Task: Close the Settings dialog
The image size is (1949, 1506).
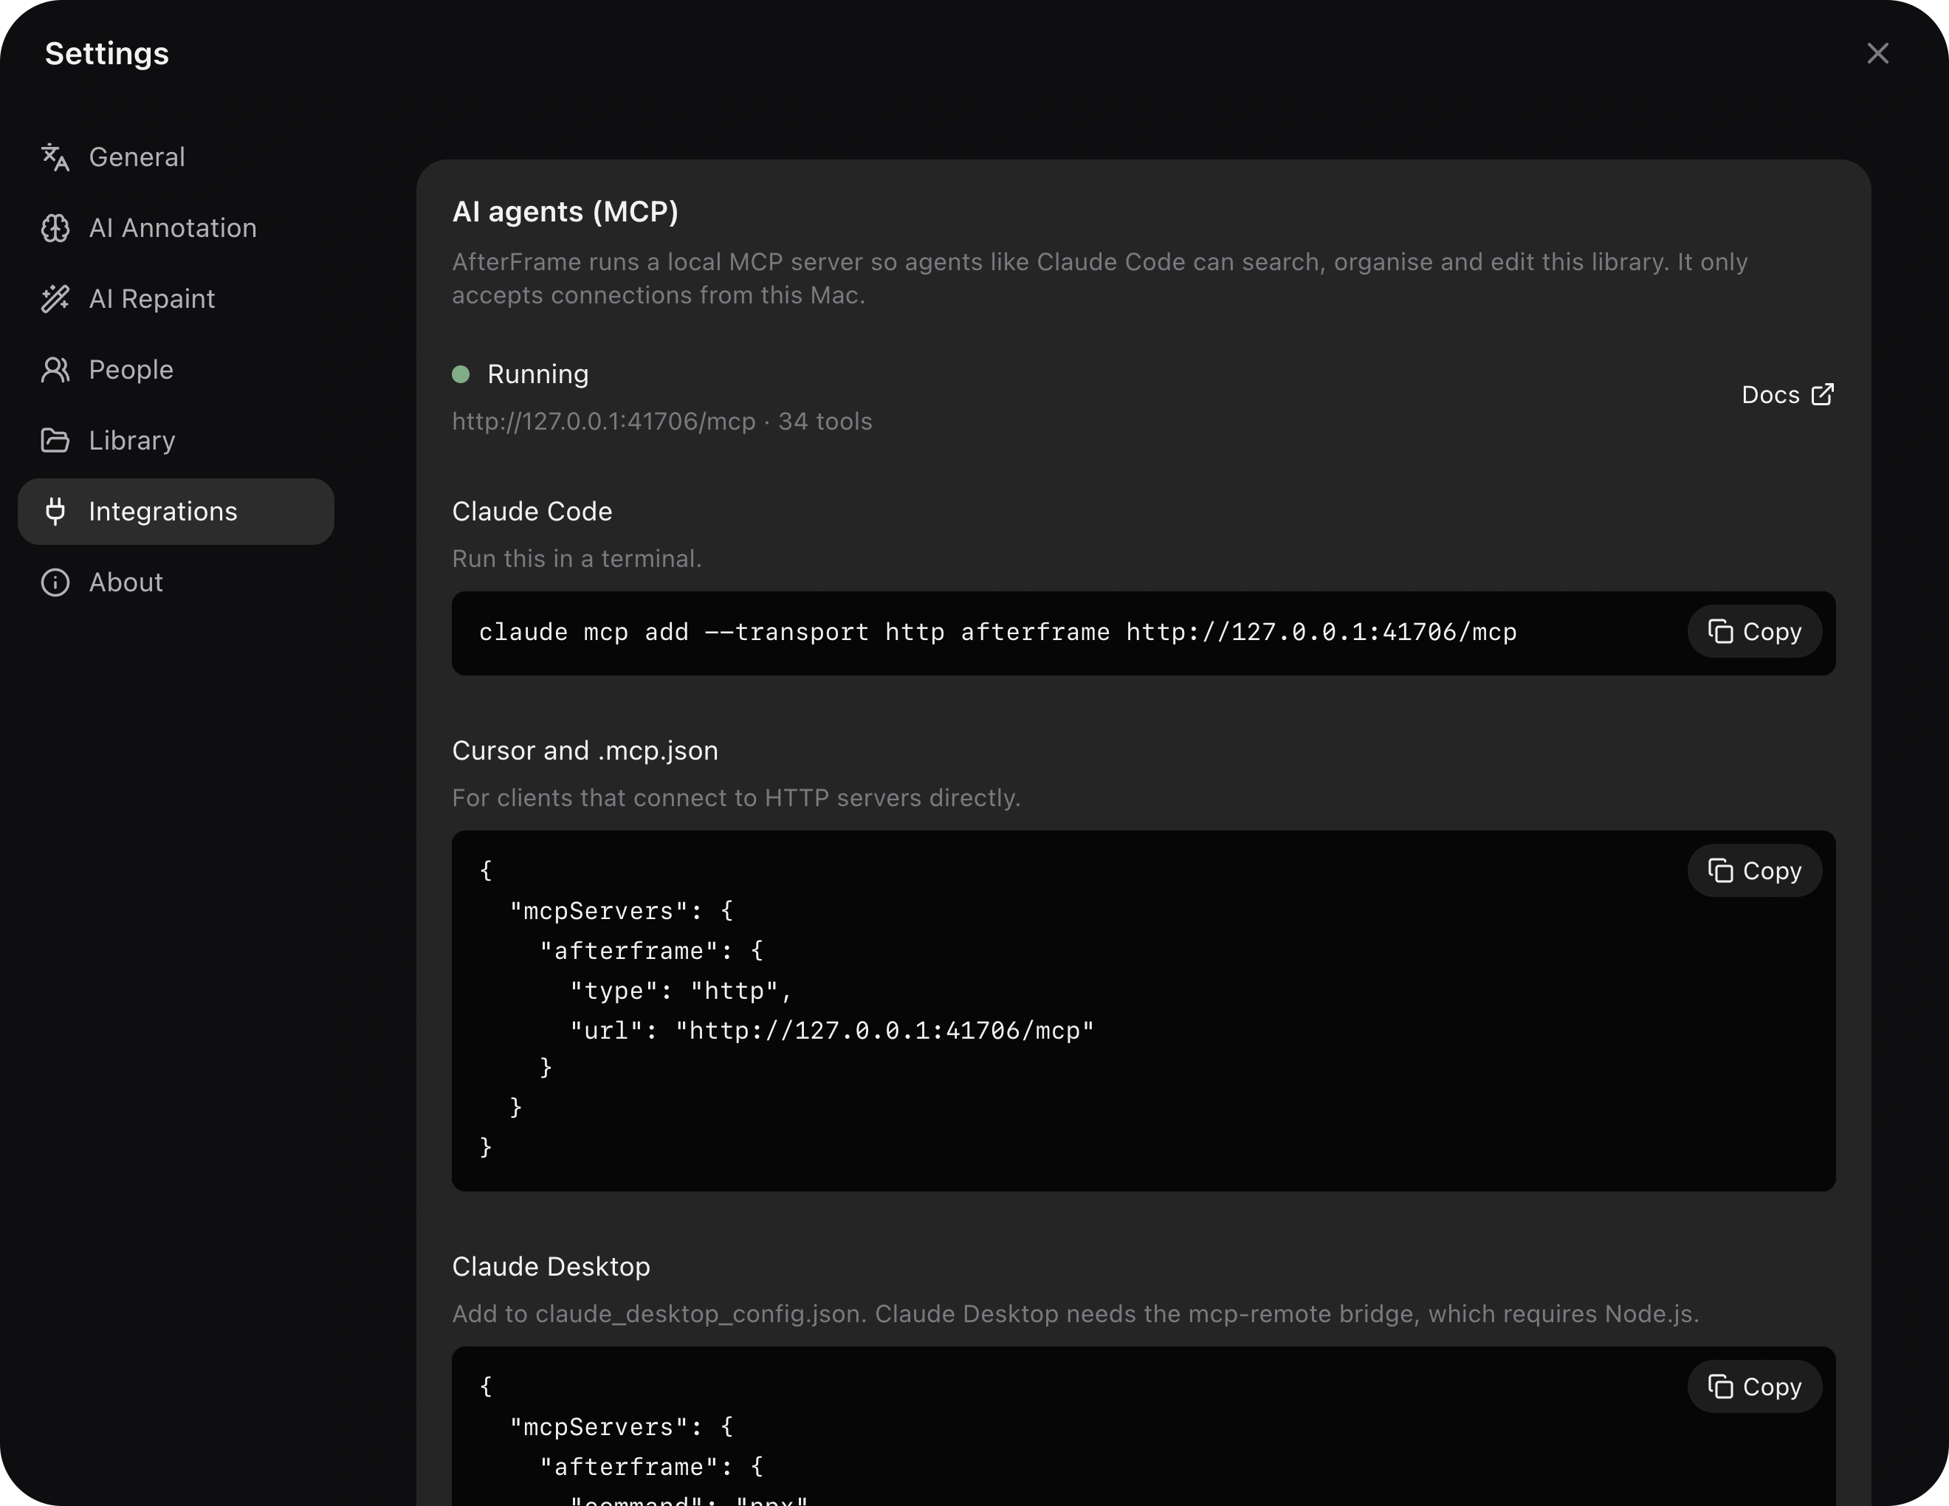Action: (x=1877, y=54)
